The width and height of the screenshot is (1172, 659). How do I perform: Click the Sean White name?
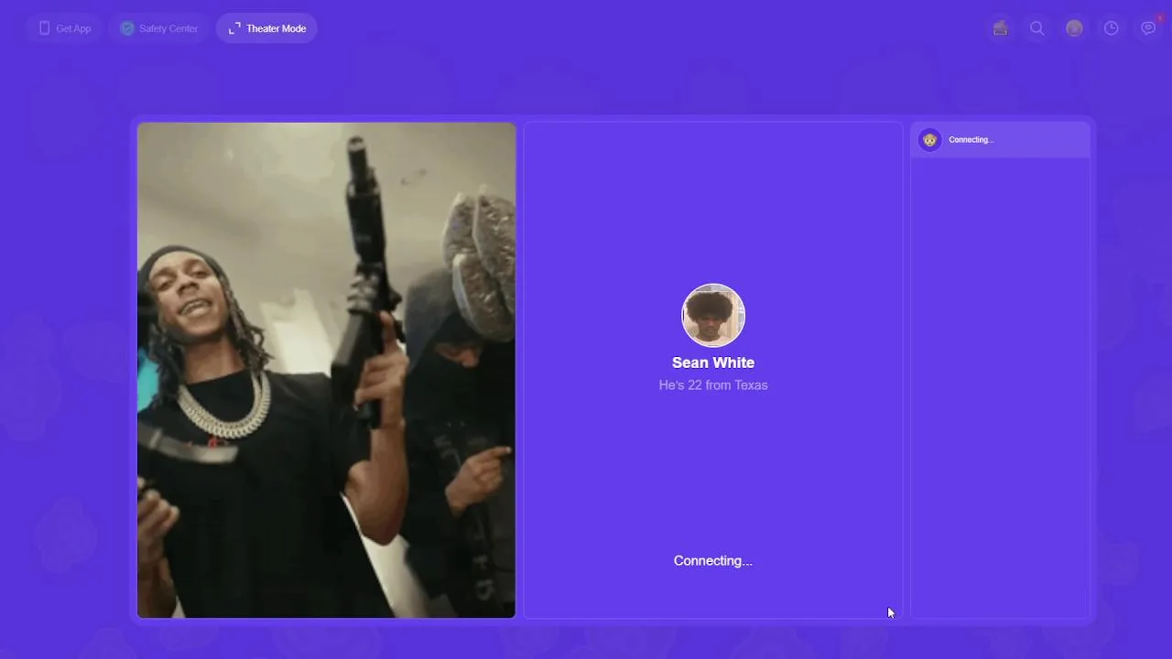click(x=713, y=362)
